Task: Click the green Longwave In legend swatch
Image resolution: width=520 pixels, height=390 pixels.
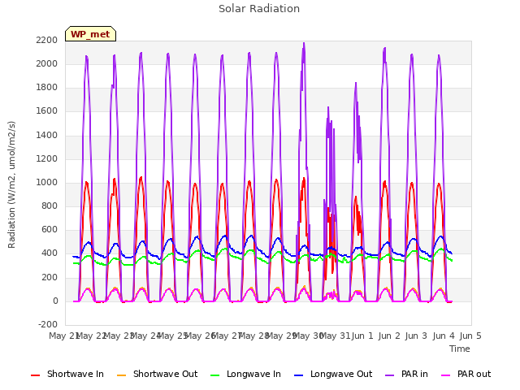Action: [214, 375]
